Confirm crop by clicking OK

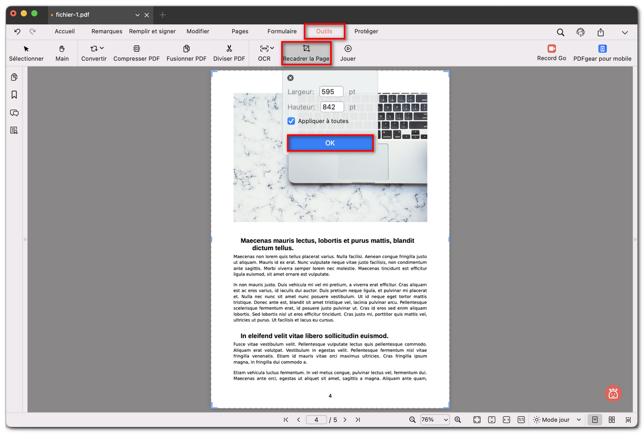[330, 143]
